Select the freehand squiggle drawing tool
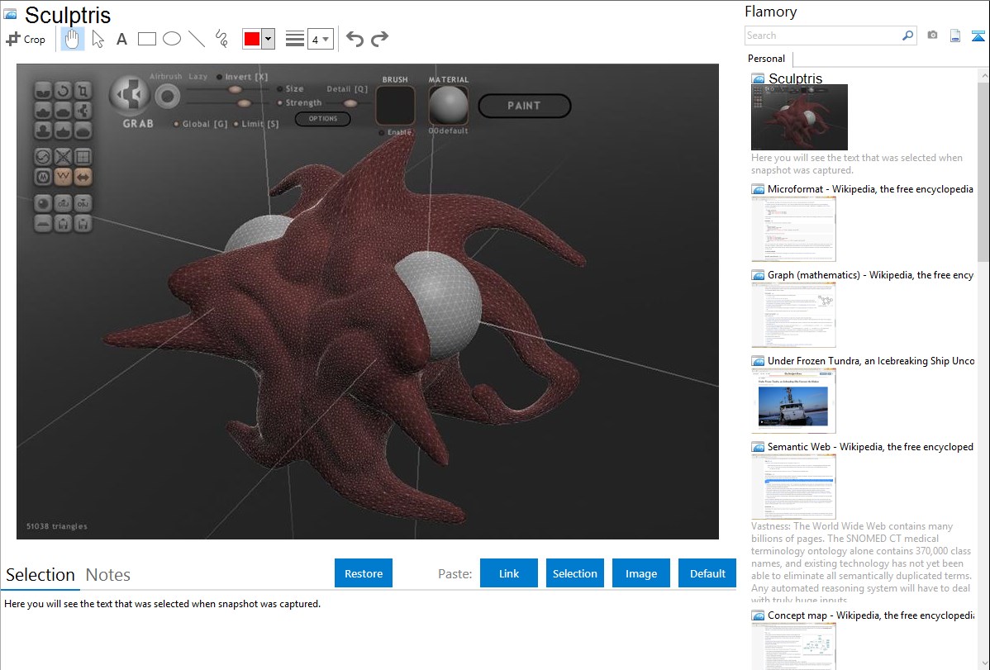Image resolution: width=990 pixels, height=670 pixels. click(x=221, y=39)
